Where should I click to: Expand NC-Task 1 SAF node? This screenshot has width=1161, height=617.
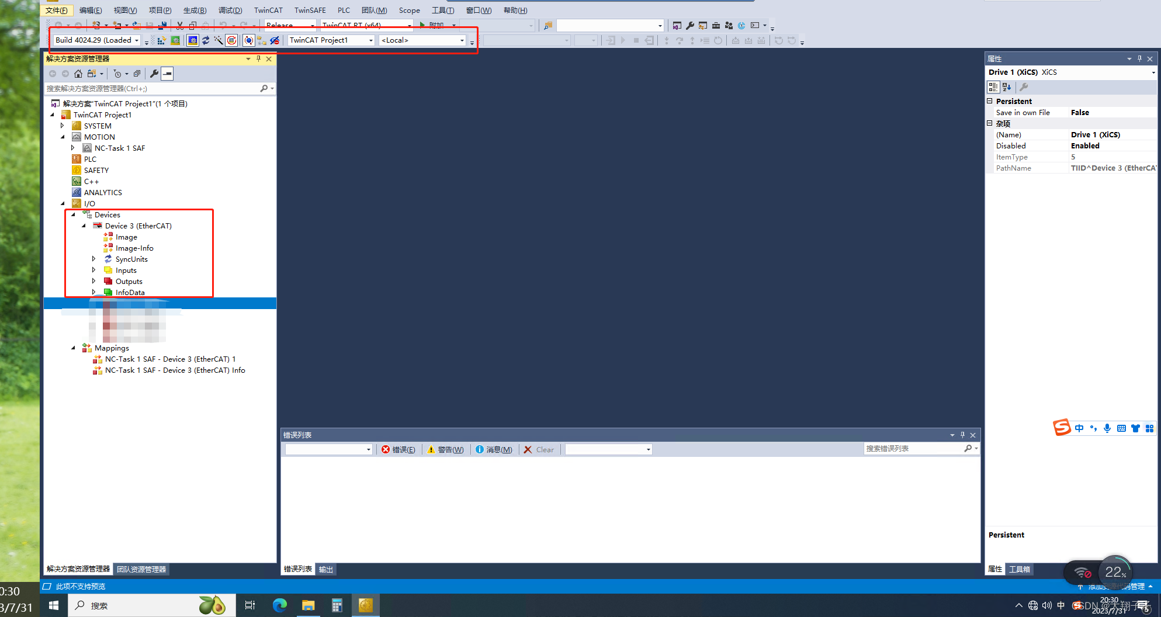(x=73, y=148)
